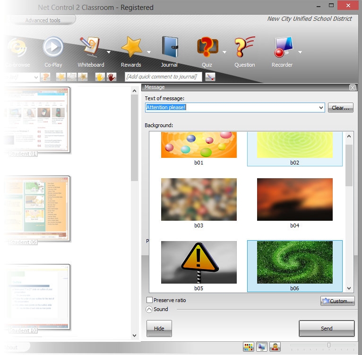Open the Text of message dropdown
This screenshot has height=355, width=362.
pyautogui.click(x=321, y=108)
